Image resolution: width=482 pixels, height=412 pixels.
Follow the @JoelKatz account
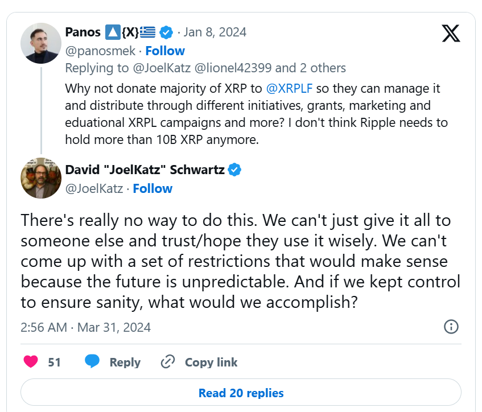153,188
